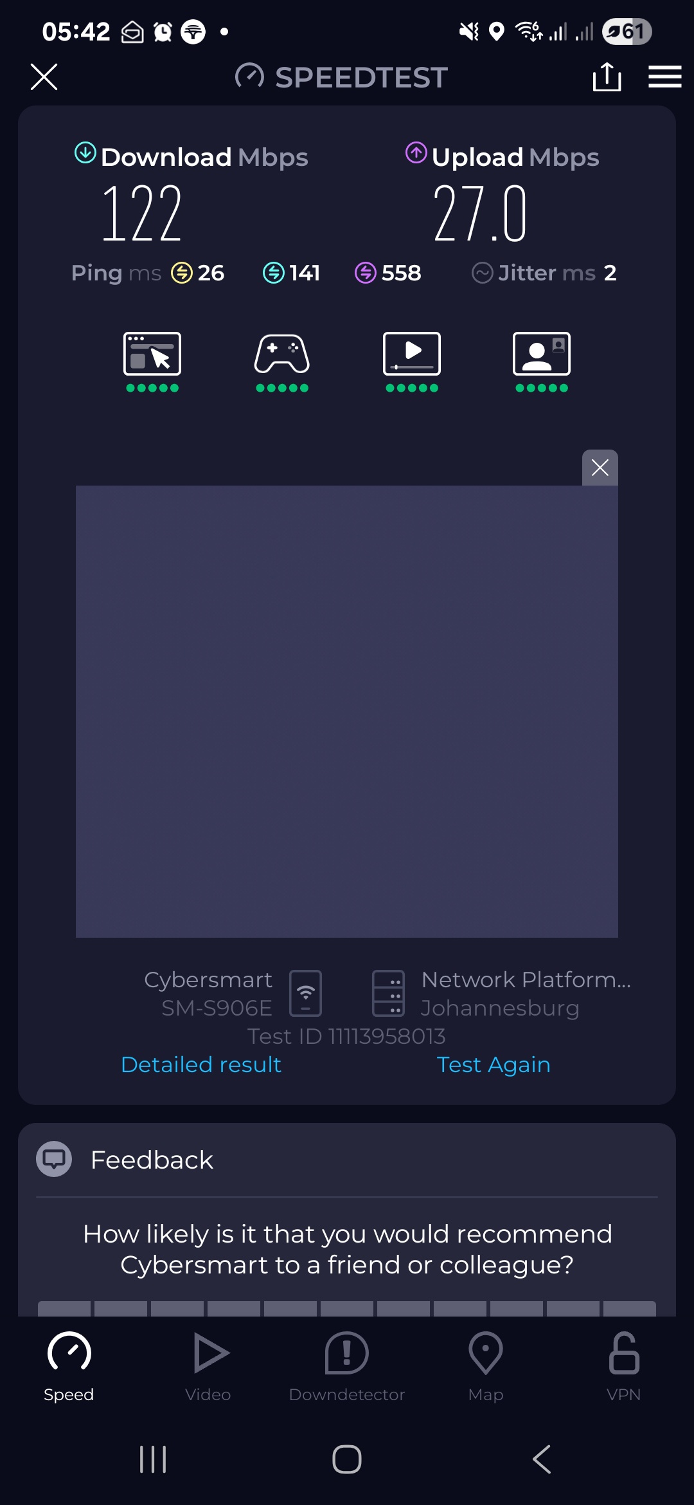Close the results screen with X
Image resolution: width=694 pixels, height=1505 pixels.
click(x=44, y=77)
